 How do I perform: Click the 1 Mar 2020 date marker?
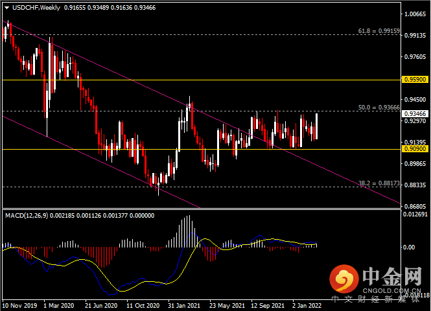click(x=59, y=306)
